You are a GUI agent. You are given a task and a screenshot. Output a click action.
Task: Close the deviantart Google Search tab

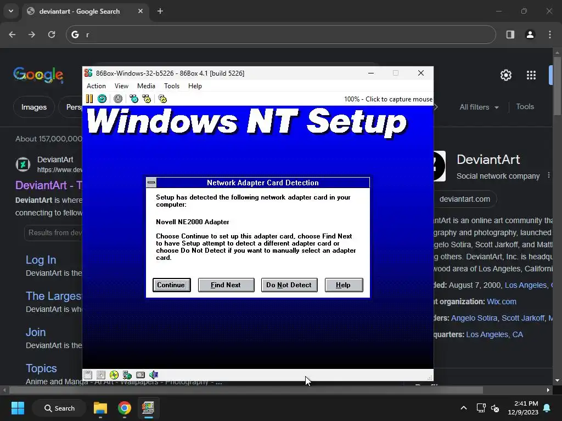(x=140, y=11)
